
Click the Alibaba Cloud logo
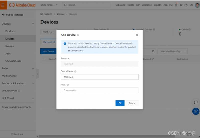22,5
